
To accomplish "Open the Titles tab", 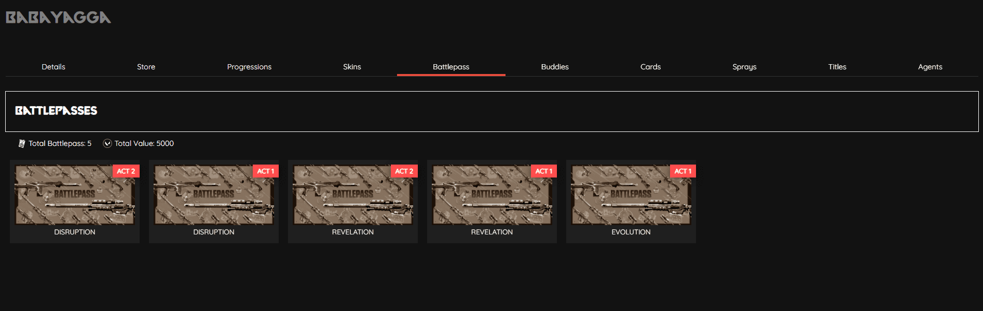I will [837, 67].
